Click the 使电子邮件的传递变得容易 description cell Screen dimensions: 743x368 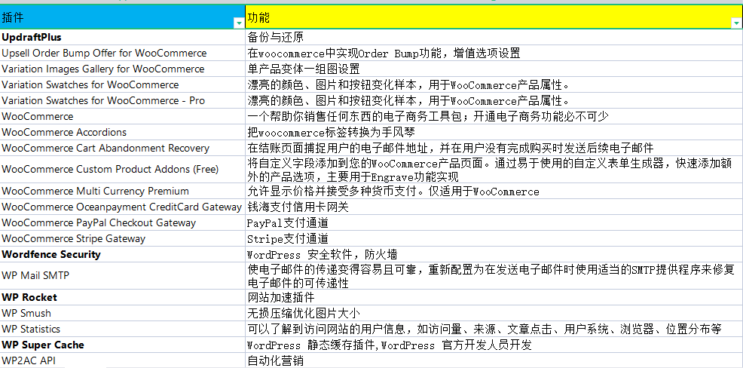pyautogui.click(x=494, y=276)
